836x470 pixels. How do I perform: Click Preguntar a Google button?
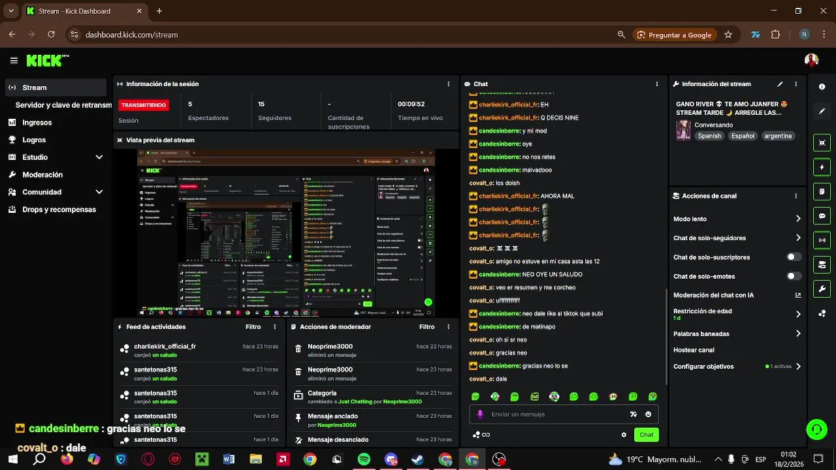(x=675, y=35)
